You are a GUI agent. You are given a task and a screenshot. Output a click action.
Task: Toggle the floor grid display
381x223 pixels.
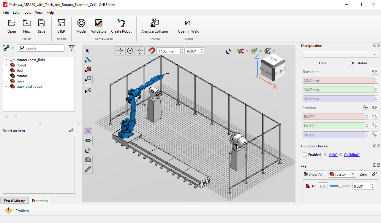[x=88, y=160]
